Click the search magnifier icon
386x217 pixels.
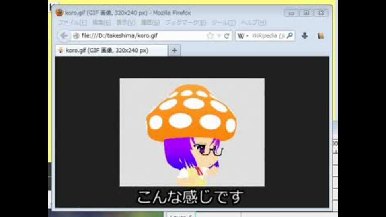(290, 35)
